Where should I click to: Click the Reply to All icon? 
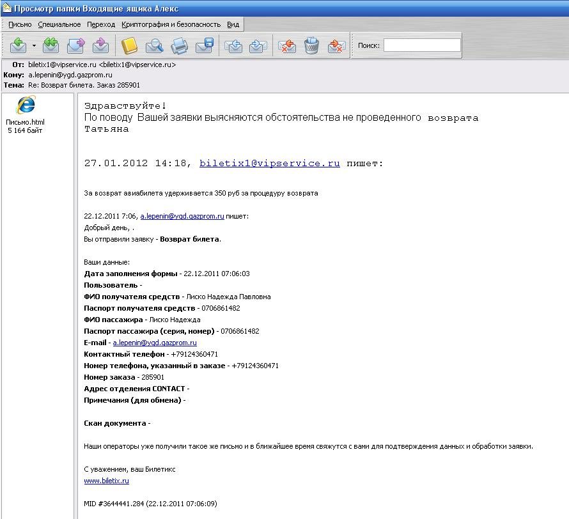click(x=51, y=45)
